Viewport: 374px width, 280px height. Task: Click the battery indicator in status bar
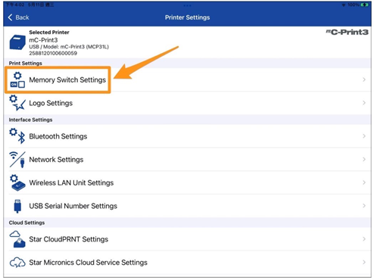pos(365,5)
